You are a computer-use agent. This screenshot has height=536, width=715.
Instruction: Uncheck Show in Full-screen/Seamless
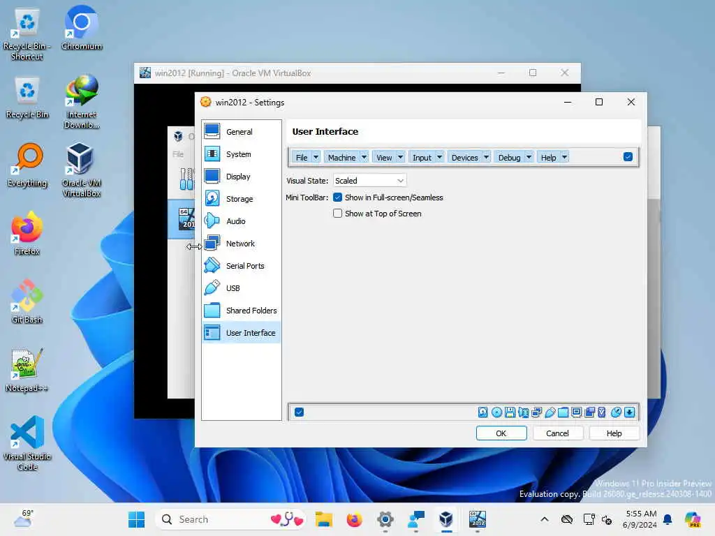337,198
